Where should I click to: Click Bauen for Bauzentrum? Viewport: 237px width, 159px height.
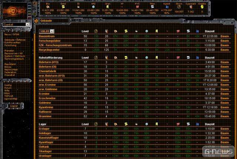tap(225, 36)
